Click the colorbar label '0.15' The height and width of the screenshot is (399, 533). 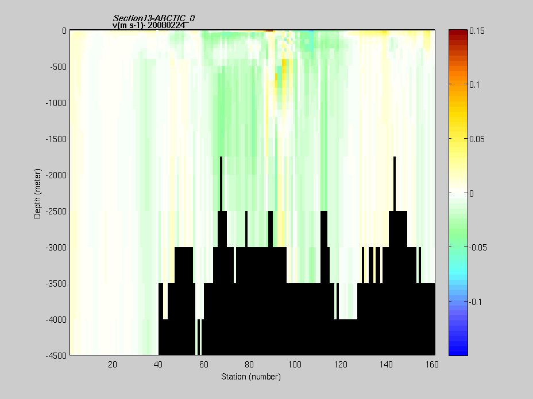coord(477,31)
